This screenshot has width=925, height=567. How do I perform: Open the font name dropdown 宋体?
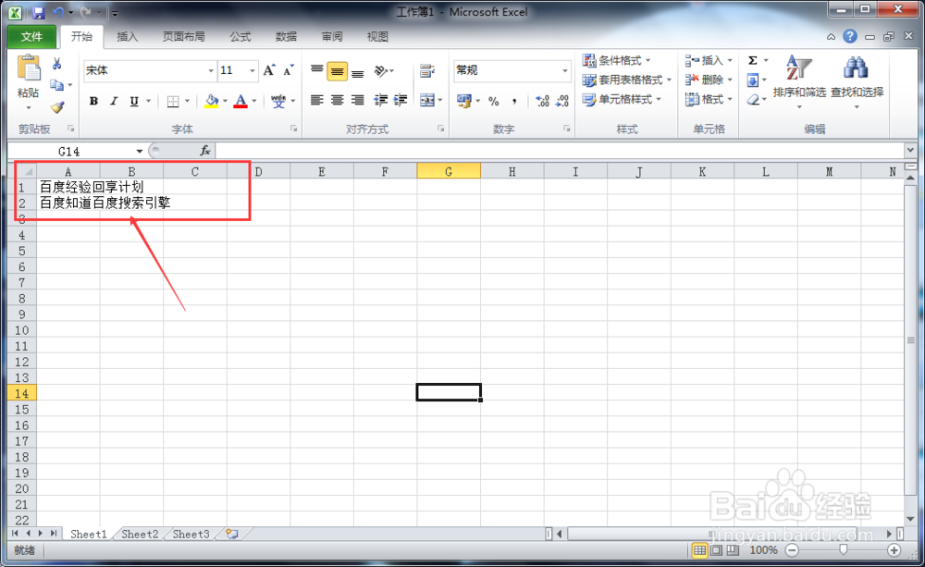coord(211,71)
